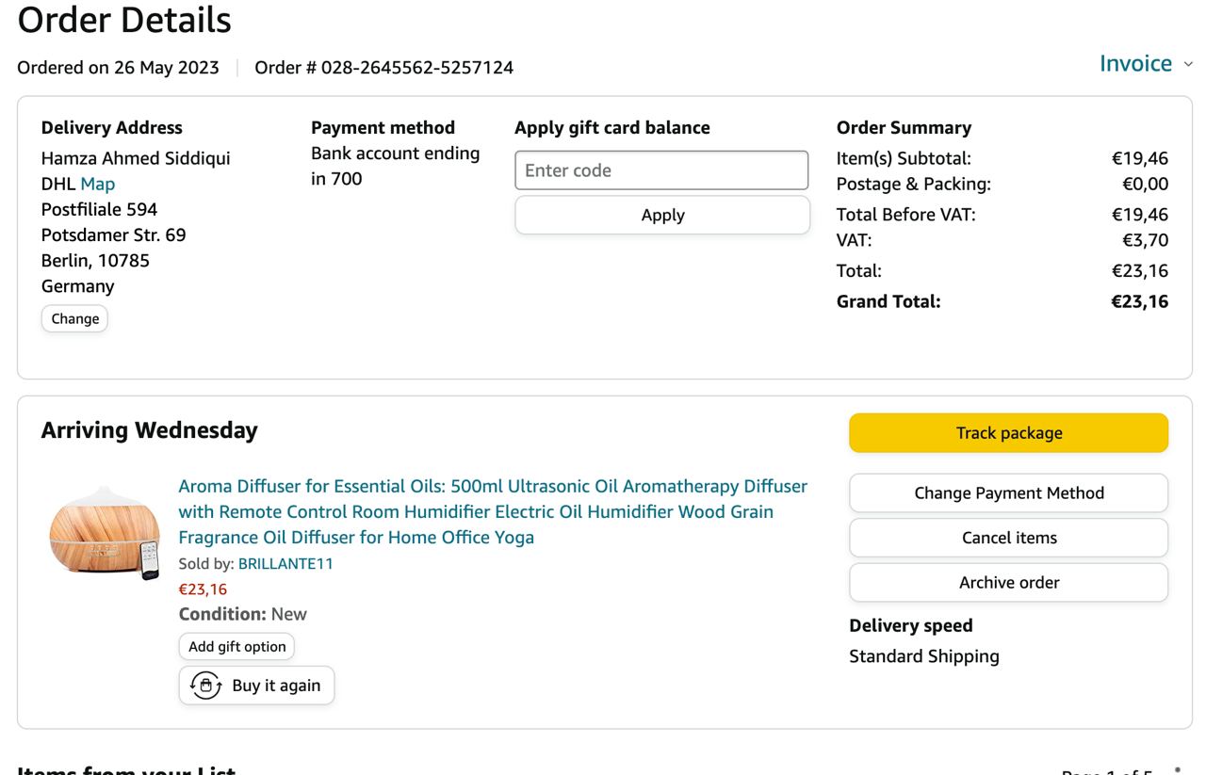Viewport: 1206px width, 775px height.
Task: Open the Aroma Diffuser product title link
Action: [x=492, y=511]
